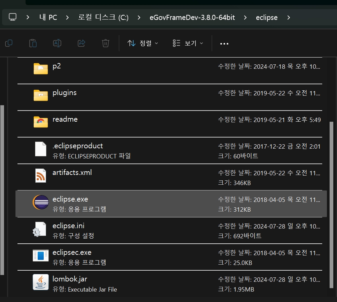Viewport: 337px width, 302px height.
Task: Click readme modified date 2019-05-21
Action: (x=269, y=120)
